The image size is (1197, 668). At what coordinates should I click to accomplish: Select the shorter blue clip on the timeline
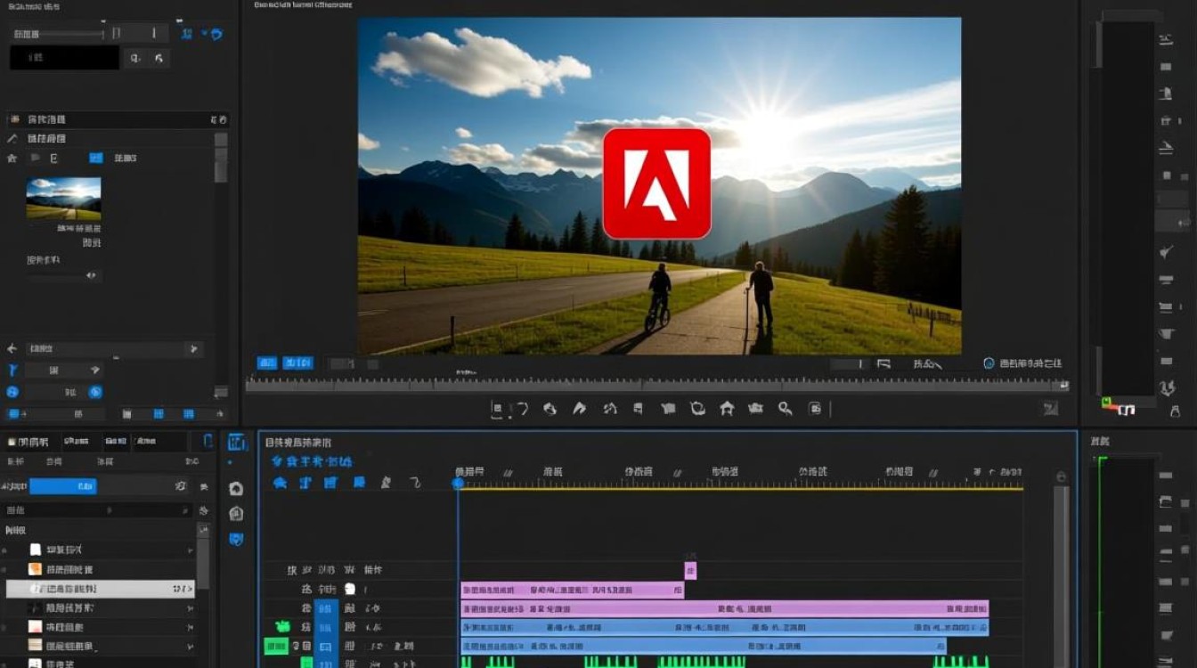coord(703,646)
